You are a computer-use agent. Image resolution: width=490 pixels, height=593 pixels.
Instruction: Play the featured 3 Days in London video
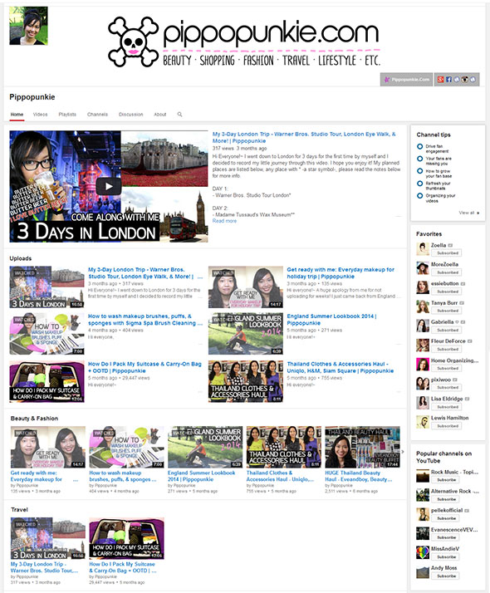109,186
